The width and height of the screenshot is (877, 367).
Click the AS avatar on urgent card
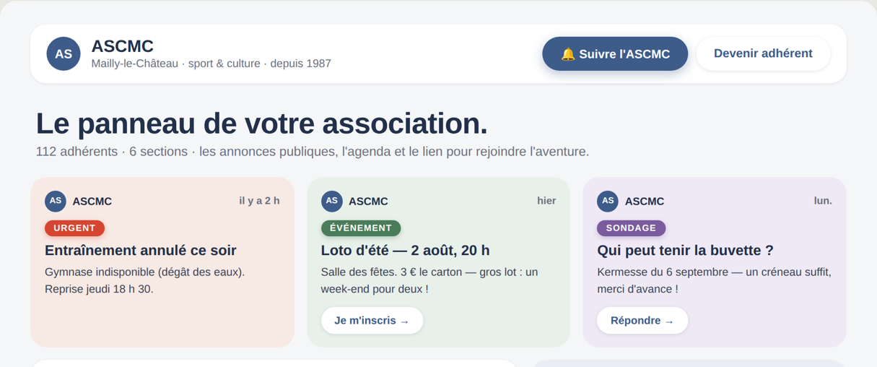coord(56,201)
